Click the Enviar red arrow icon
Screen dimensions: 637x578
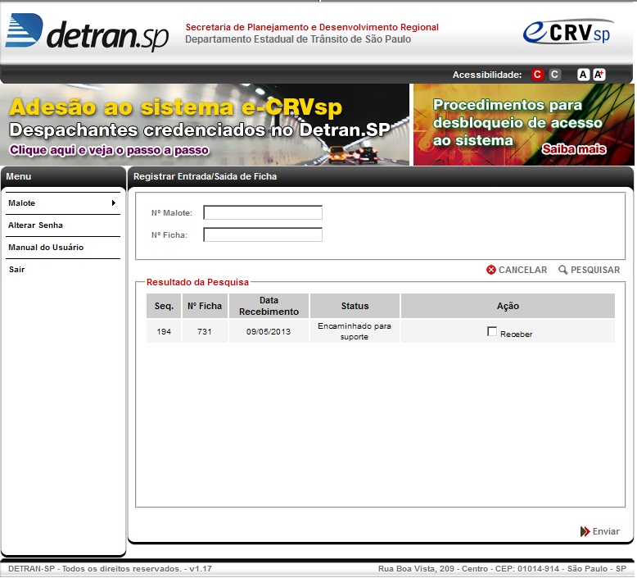585,531
